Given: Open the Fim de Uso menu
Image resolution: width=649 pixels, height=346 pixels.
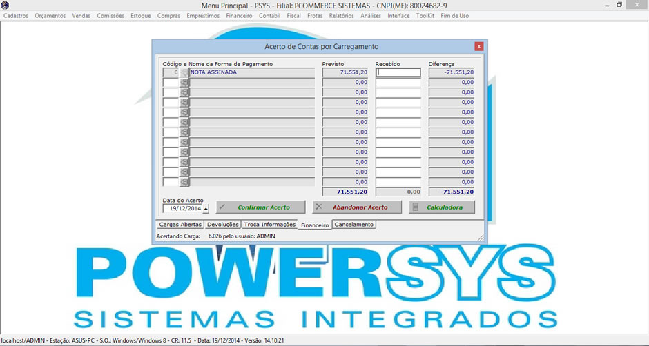Looking at the screenshot, I should pos(455,16).
